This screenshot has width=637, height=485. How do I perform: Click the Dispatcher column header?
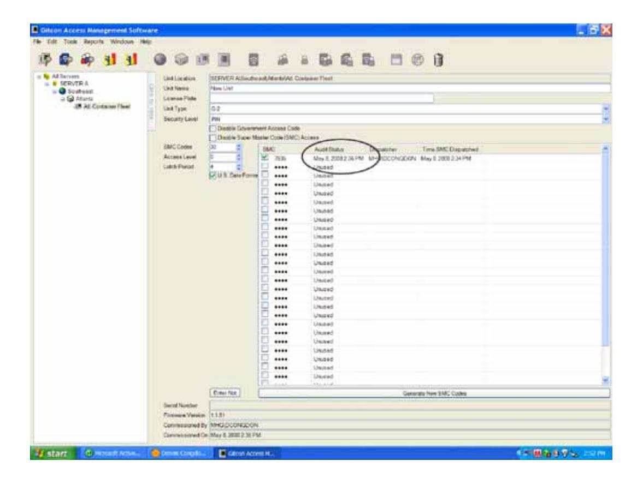pos(382,149)
